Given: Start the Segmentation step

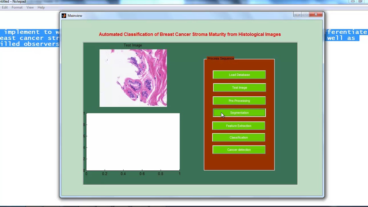Looking at the screenshot, I should tap(239, 113).
